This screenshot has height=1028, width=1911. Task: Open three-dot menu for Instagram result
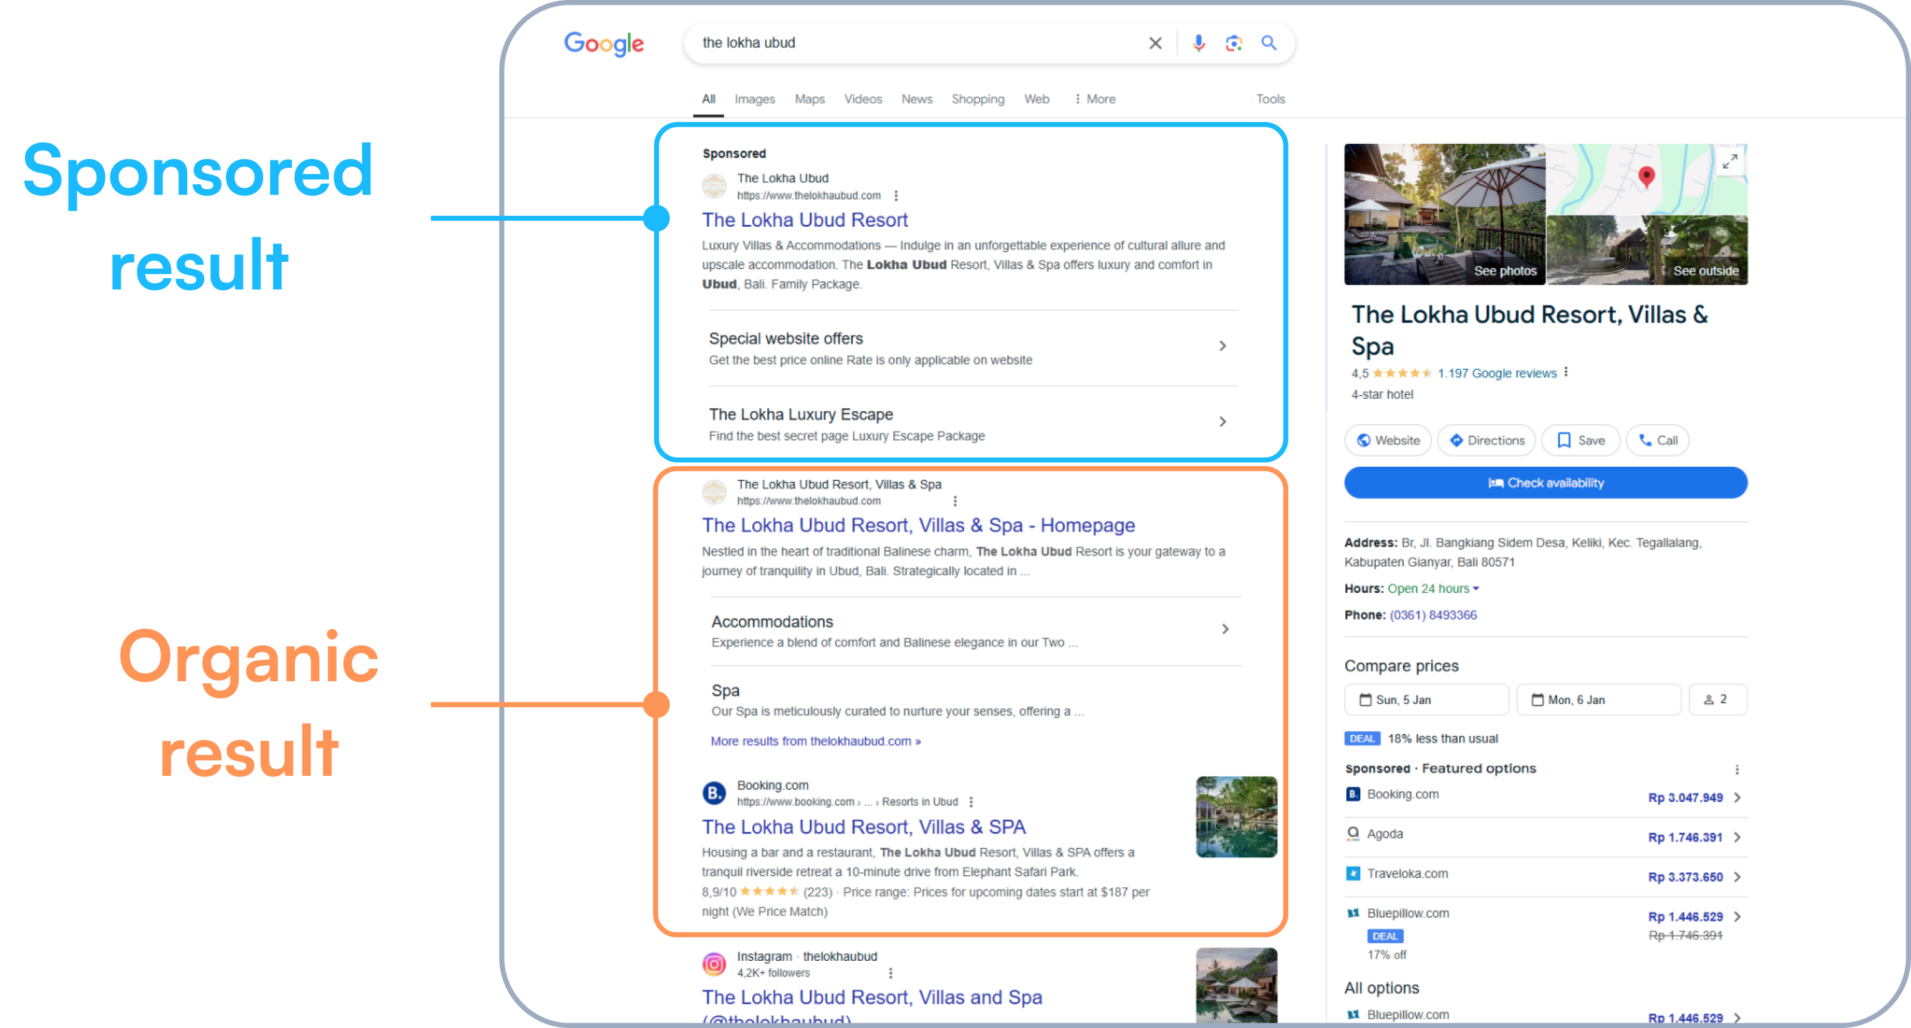pos(891,972)
